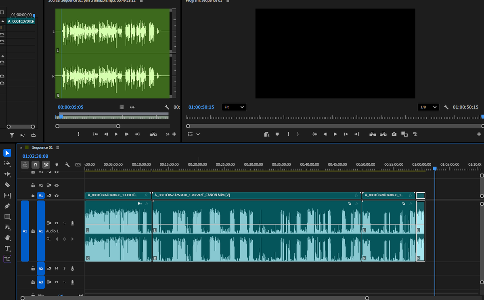Mute the Audio 1 track
484x300 pixels.
tap(57, 223)
